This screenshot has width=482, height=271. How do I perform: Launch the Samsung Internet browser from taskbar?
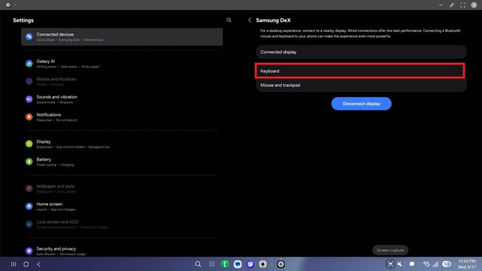(x=250, y=264)
